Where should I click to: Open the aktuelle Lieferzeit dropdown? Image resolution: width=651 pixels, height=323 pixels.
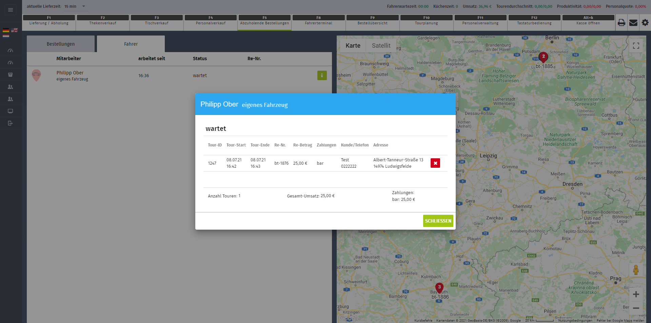click(x=76, y=6)
